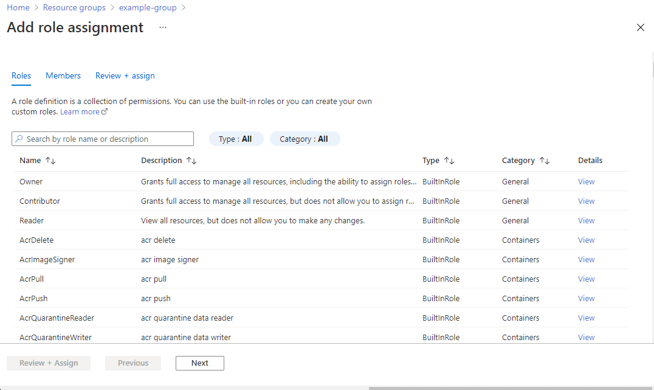The width and height of the screenshot is (654, 390).
Task: View details for AcrPush role
Action: pos(586,298)
